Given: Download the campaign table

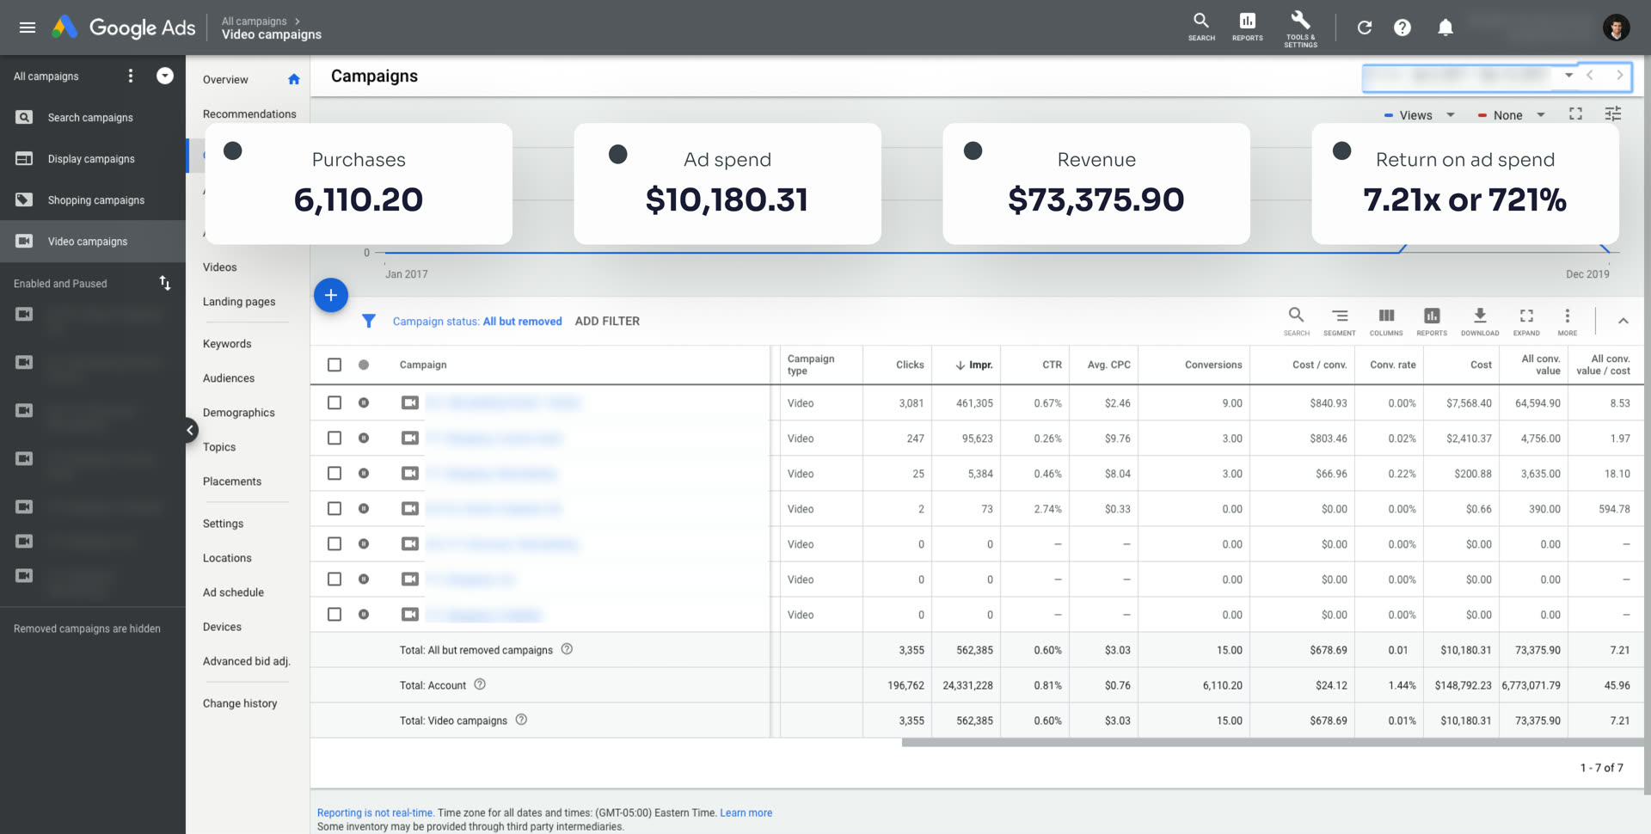Looking at the screenshot, I should 1480,321.
